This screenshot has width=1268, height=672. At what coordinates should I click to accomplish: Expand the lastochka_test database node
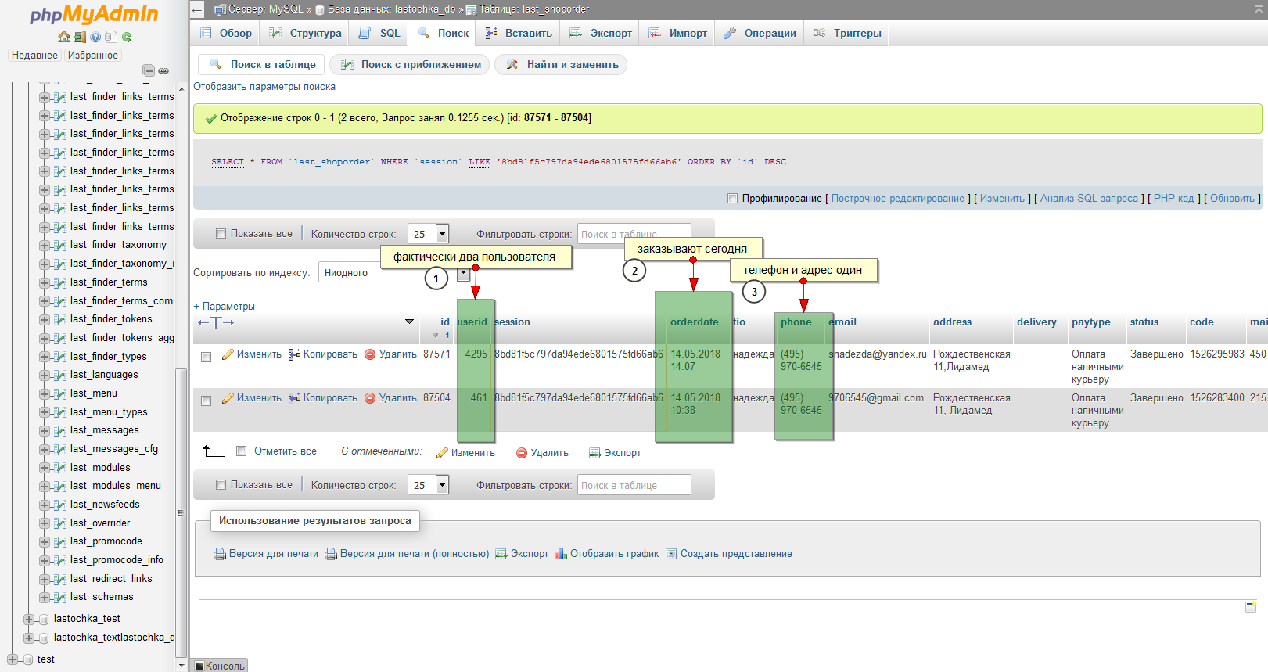(29, 619)
